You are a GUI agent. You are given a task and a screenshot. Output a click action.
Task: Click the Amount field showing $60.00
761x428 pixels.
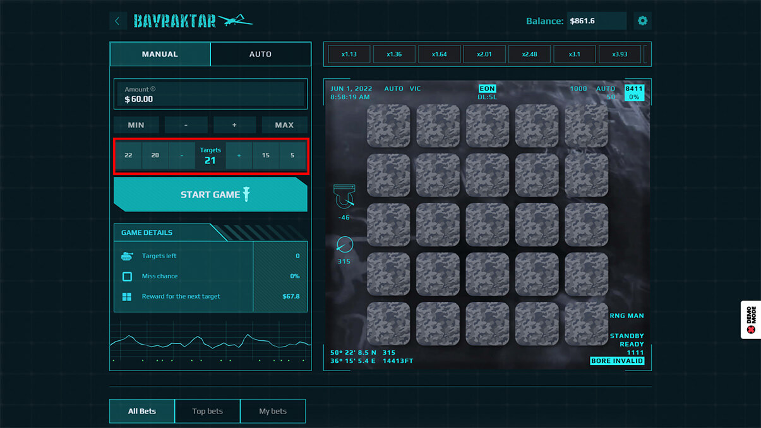(210, 94)
